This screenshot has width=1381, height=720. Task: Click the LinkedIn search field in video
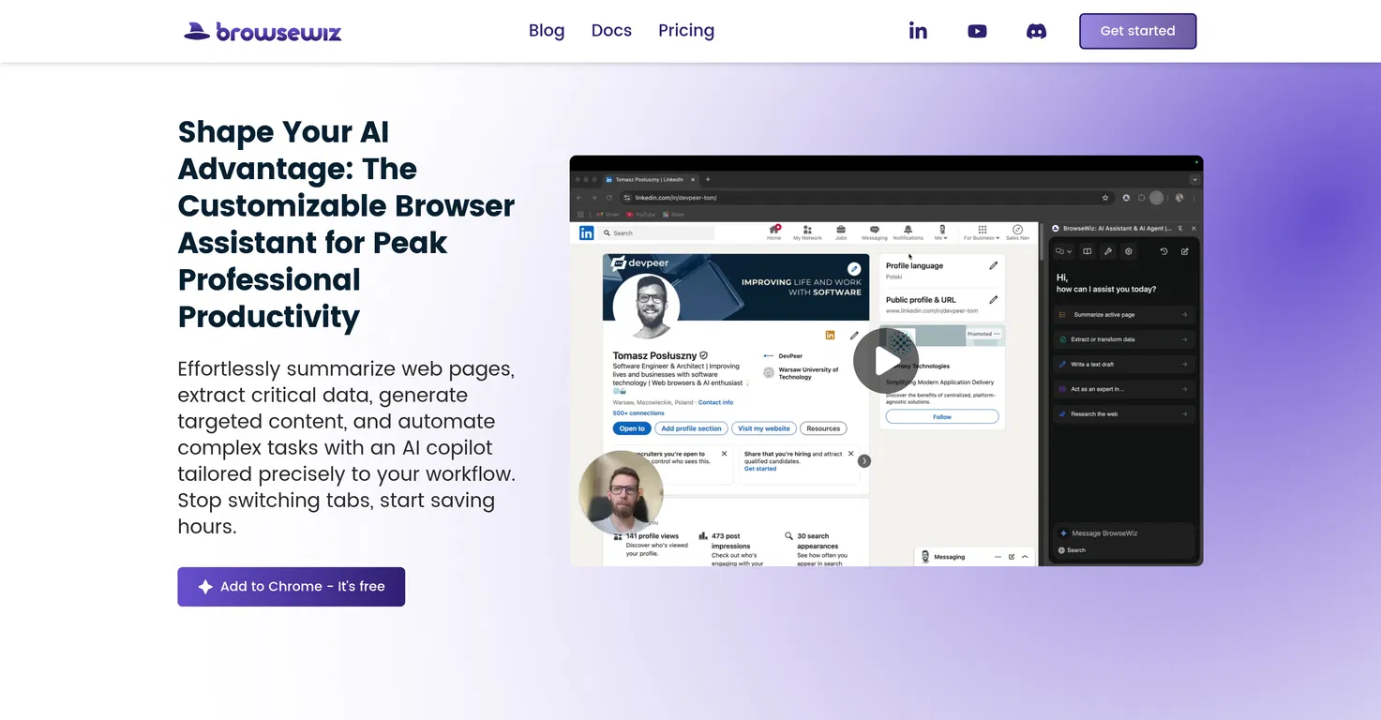pos(657,232)
